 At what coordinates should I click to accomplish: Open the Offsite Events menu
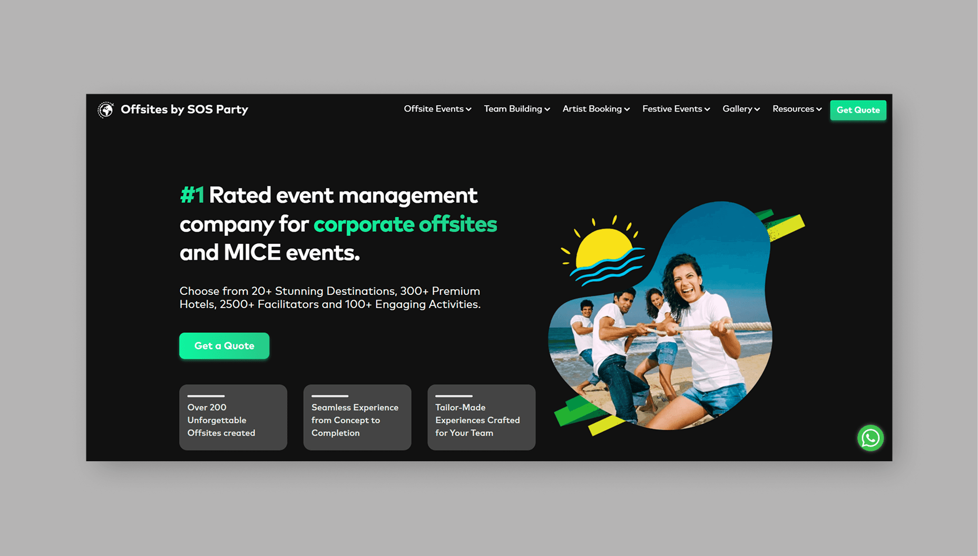pyautogui.click(x=437, y=109)
